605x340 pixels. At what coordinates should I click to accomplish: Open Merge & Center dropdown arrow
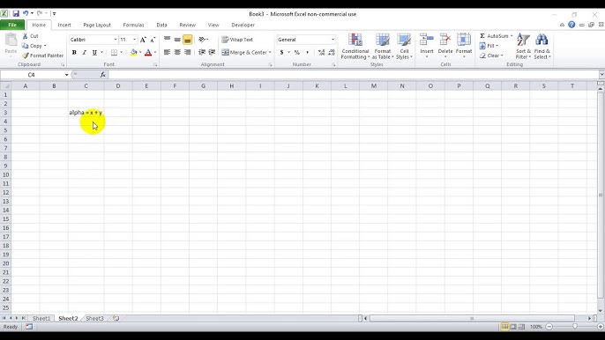pos(270,53)
